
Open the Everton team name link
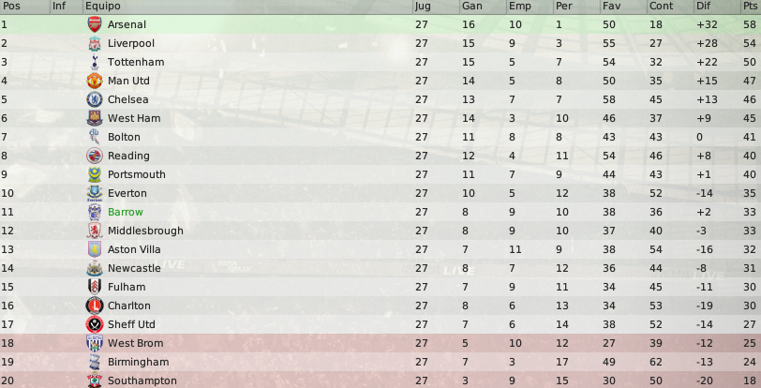pyautogui.click(x=128, y=193)
